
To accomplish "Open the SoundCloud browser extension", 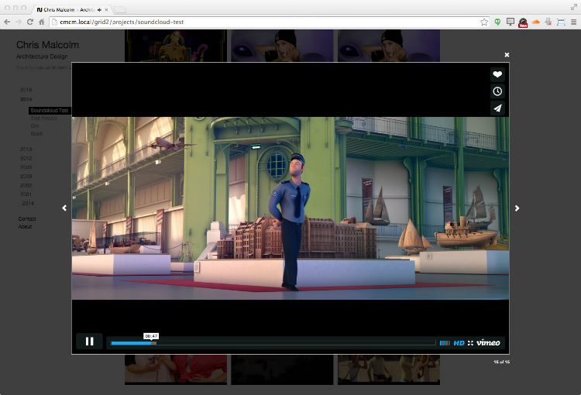I will point(535,22).
